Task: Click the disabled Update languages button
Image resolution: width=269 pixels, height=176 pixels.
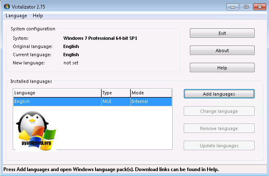Action: click(219, 146)
